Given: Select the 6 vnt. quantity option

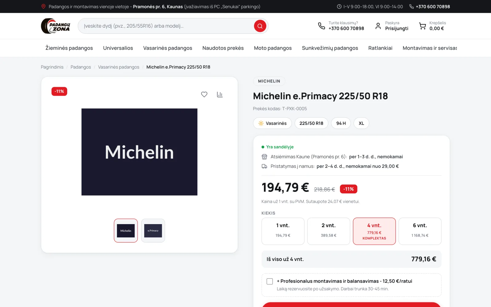Looking at the screenshot, I should coord(420,231).
